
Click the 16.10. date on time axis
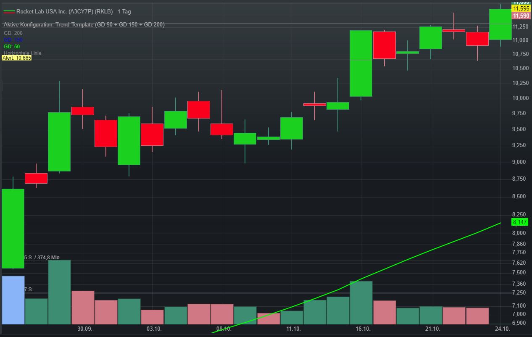click(363, 329)
